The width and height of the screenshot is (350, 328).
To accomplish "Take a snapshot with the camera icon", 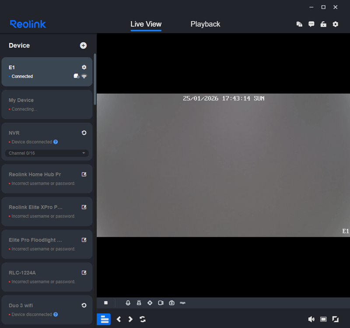I will tap(172, 303).
